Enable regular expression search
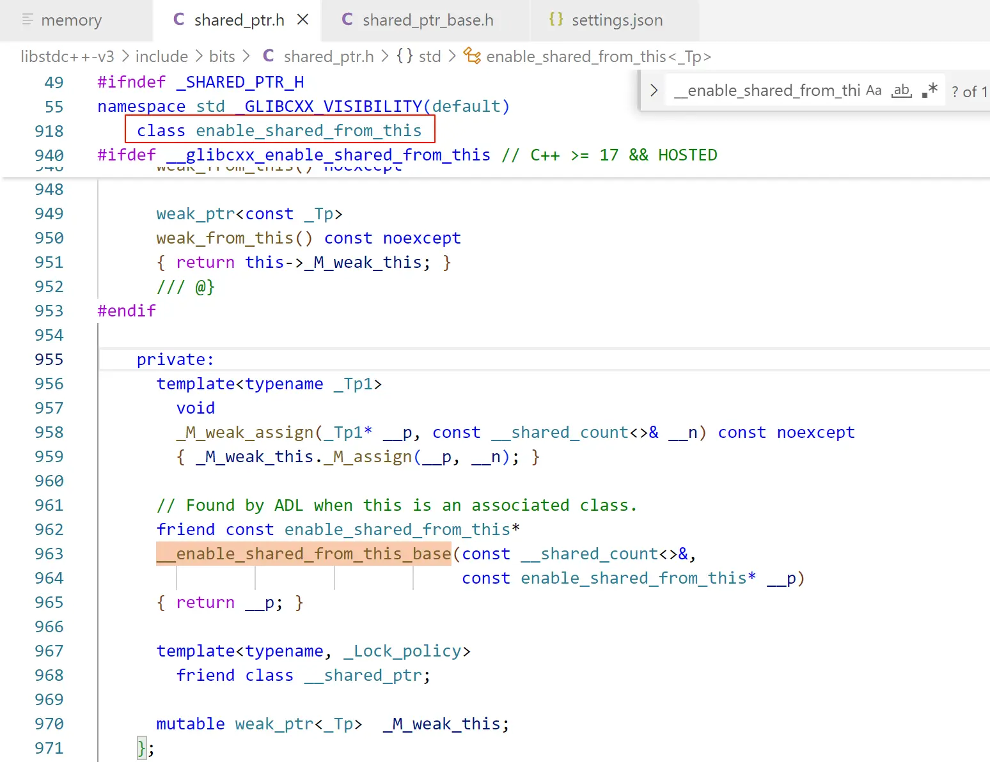990x762 pixels. pyautogui.click(x=930, y=91)
